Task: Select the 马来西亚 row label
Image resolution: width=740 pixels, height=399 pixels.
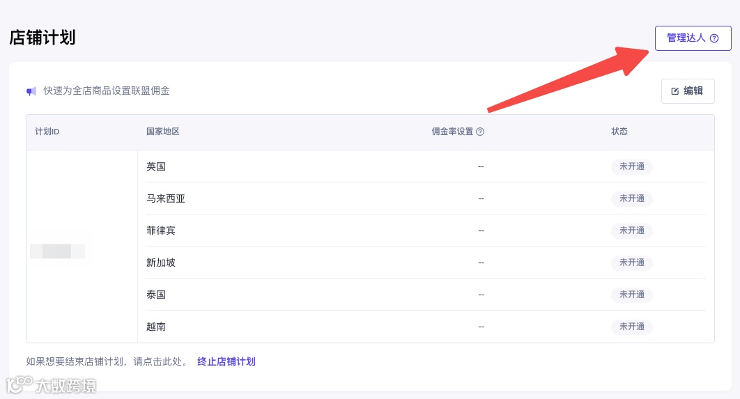Action: (166, 198)
